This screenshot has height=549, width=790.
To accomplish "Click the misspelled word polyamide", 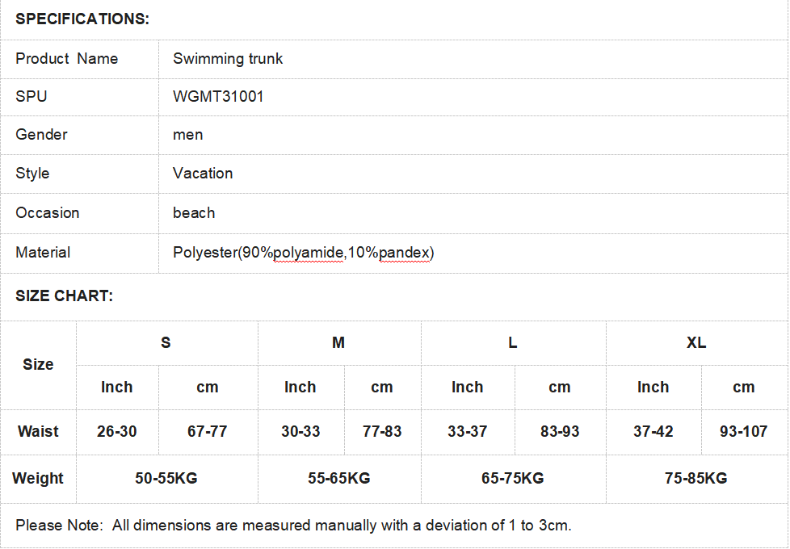I will pyautogui.click(x=309, y=253).
